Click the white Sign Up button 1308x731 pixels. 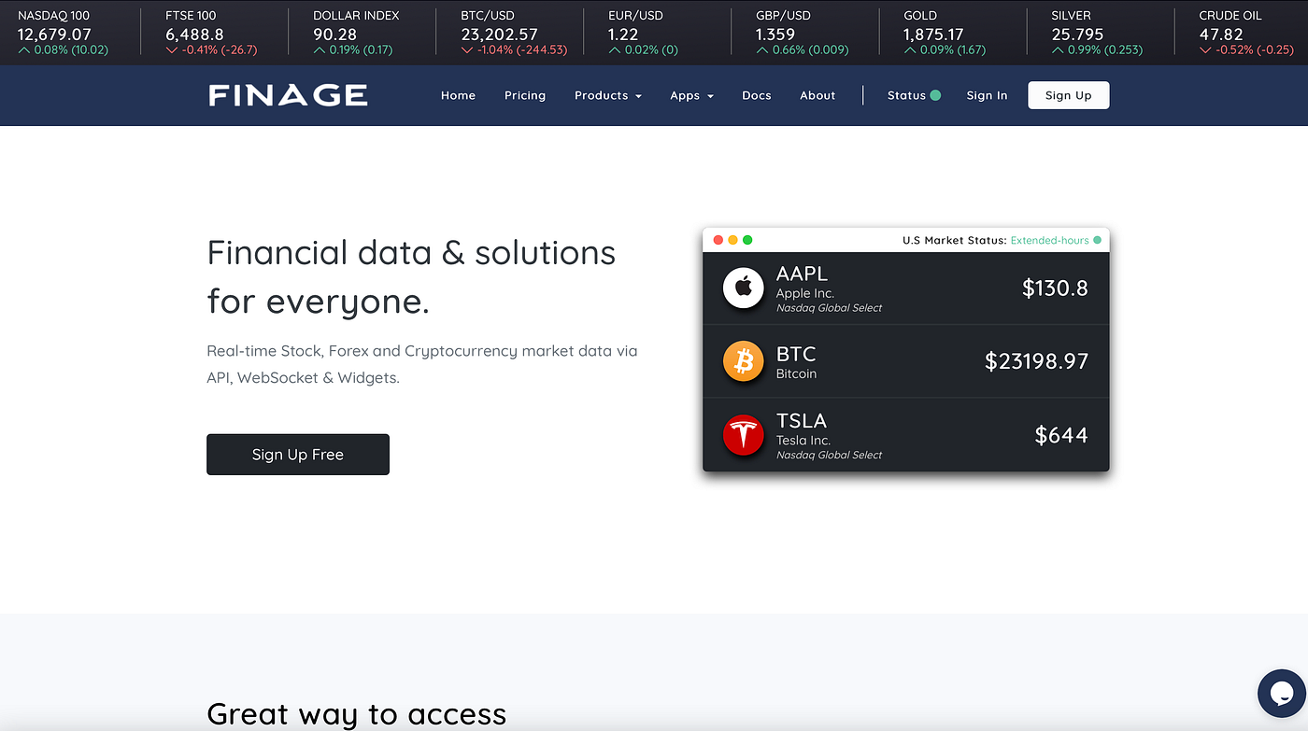tap(1069, 95)
